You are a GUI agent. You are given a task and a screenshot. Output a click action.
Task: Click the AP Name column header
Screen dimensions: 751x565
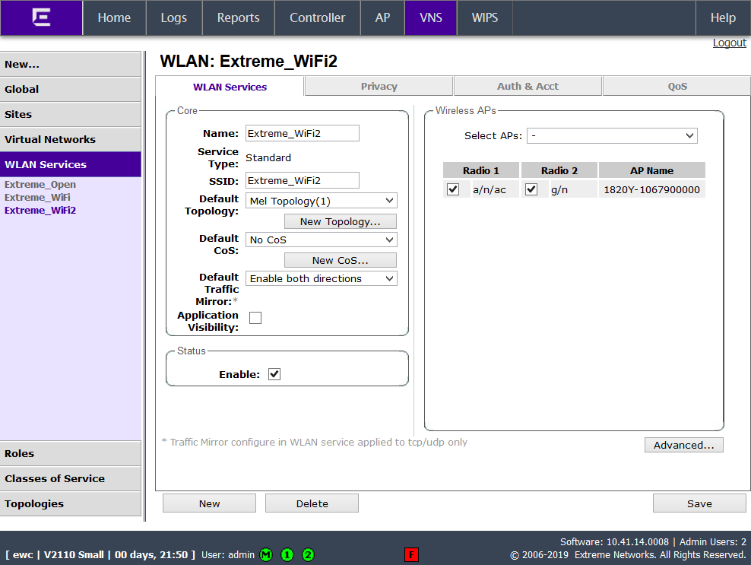click(x=652, y=170)
